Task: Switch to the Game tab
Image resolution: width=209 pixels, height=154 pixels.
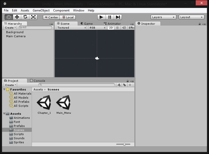Action: click(87, 23)
